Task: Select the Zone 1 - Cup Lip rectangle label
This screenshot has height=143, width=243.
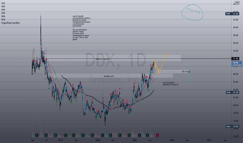Action: [102, 59]
